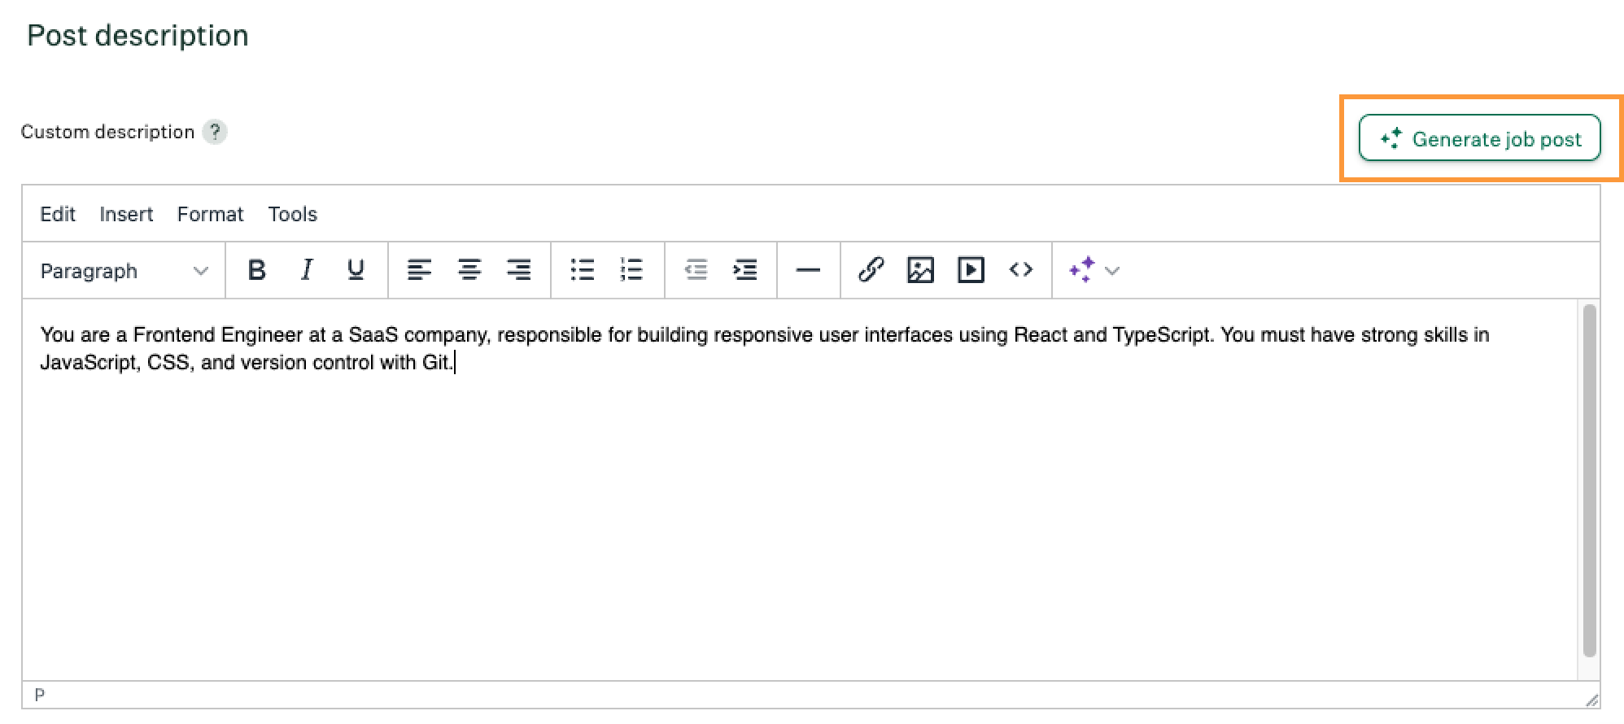Click the Generate job post button
The image size is (1624, 724).
[x=1479, y=139]
